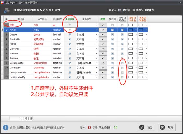The image size is (183, 134).
Task: Click the 采购单号 Chinese title cell
Action: click(42, 44)
